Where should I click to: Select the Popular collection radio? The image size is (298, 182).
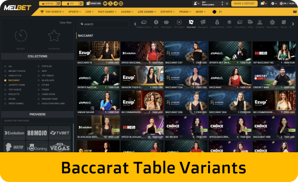(x=39, y=66)
